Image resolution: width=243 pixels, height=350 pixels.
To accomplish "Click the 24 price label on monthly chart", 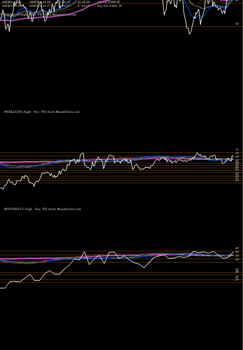I will point(237,280).
